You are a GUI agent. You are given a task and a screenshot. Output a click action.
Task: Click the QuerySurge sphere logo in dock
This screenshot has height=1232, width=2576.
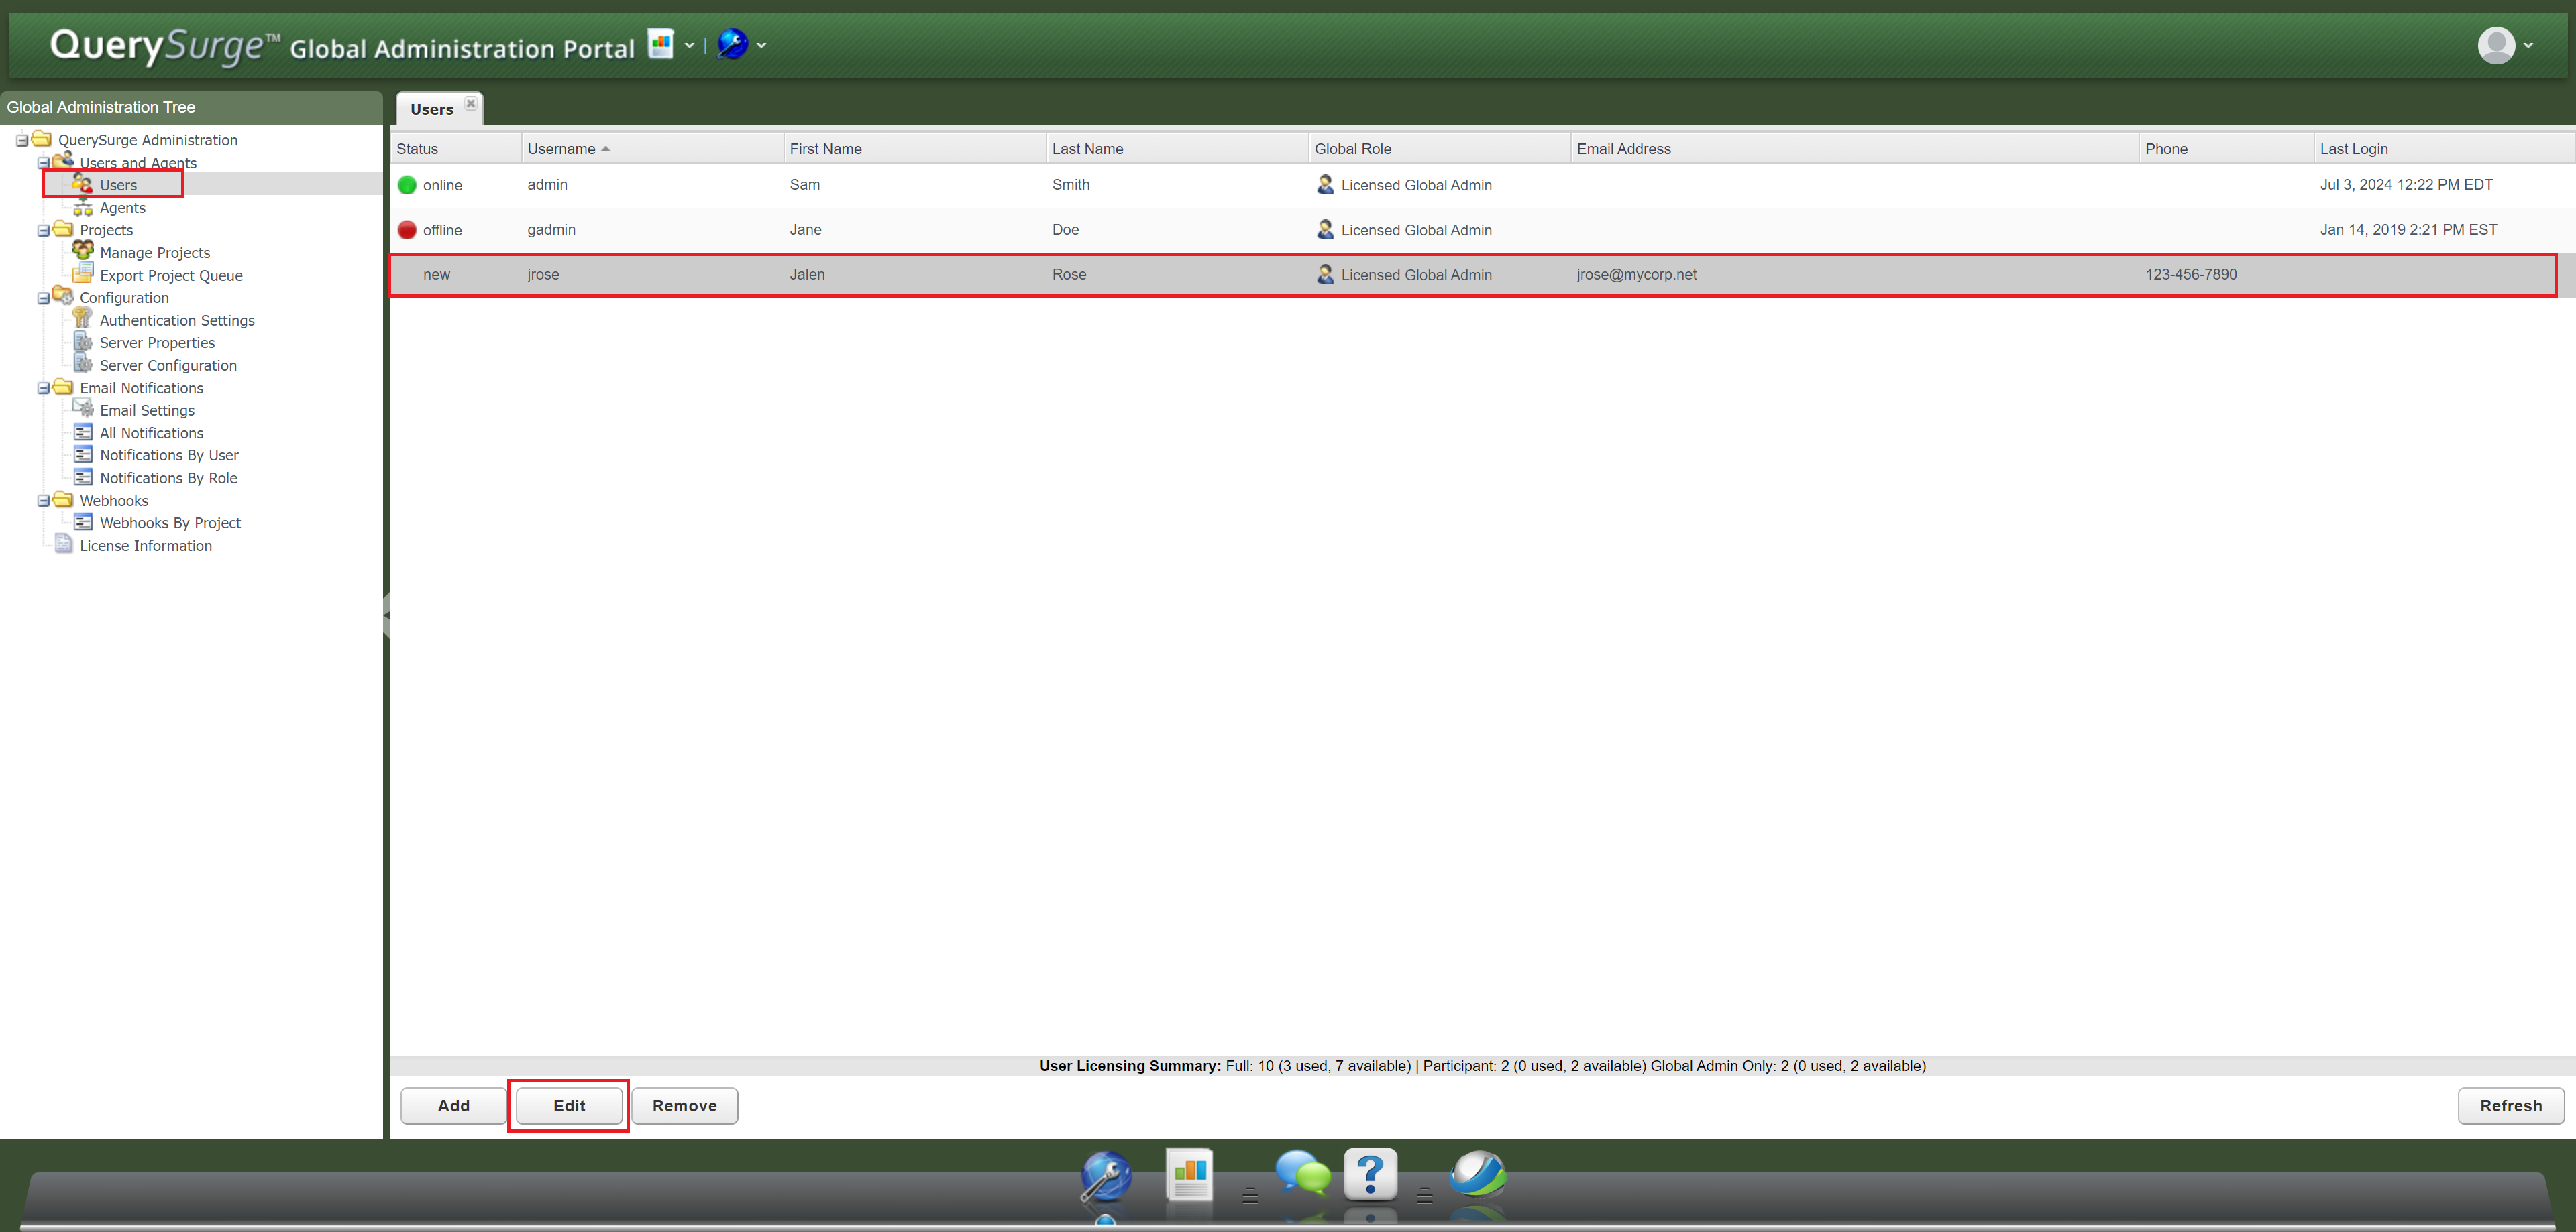(1477, 1173)
